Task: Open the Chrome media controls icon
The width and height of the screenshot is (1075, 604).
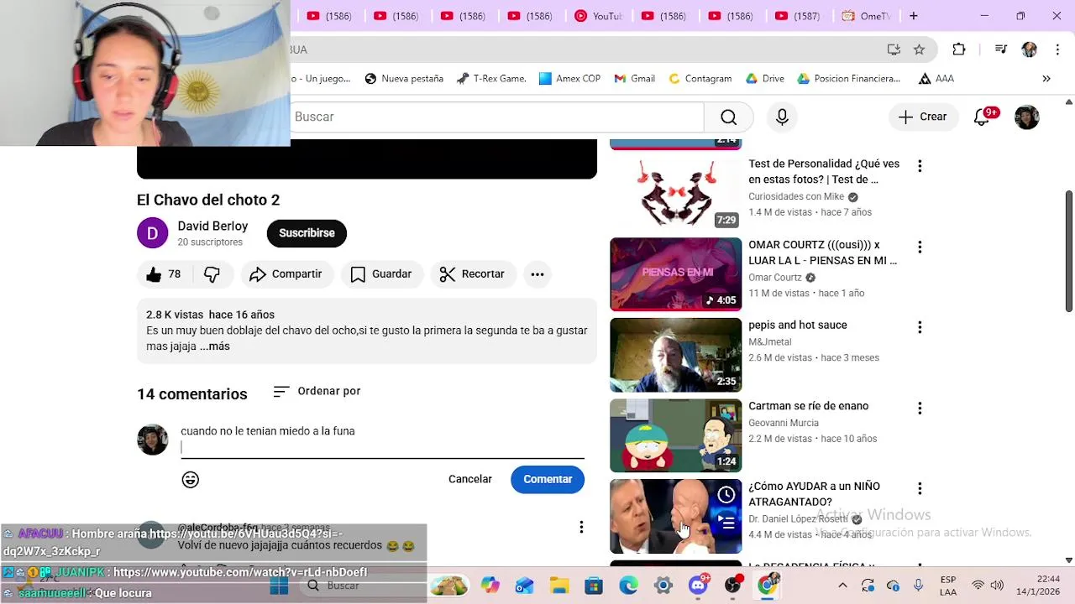Action: click(1000, 49)
